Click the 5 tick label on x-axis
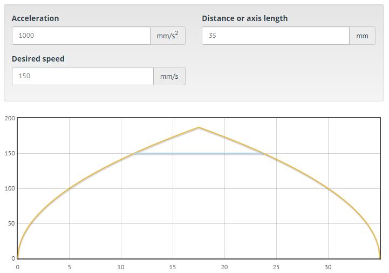 point(69,267)
